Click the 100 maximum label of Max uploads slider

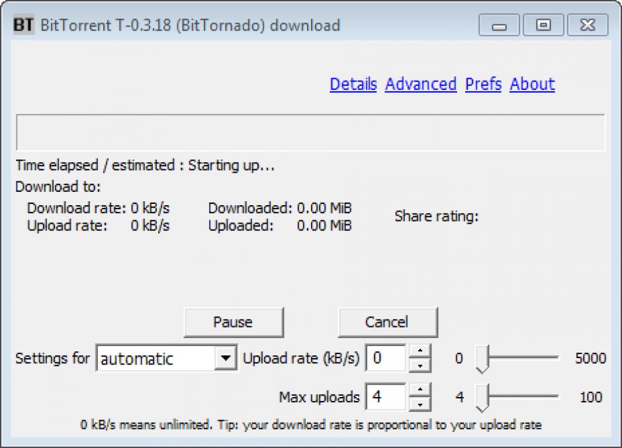(591, 397)
